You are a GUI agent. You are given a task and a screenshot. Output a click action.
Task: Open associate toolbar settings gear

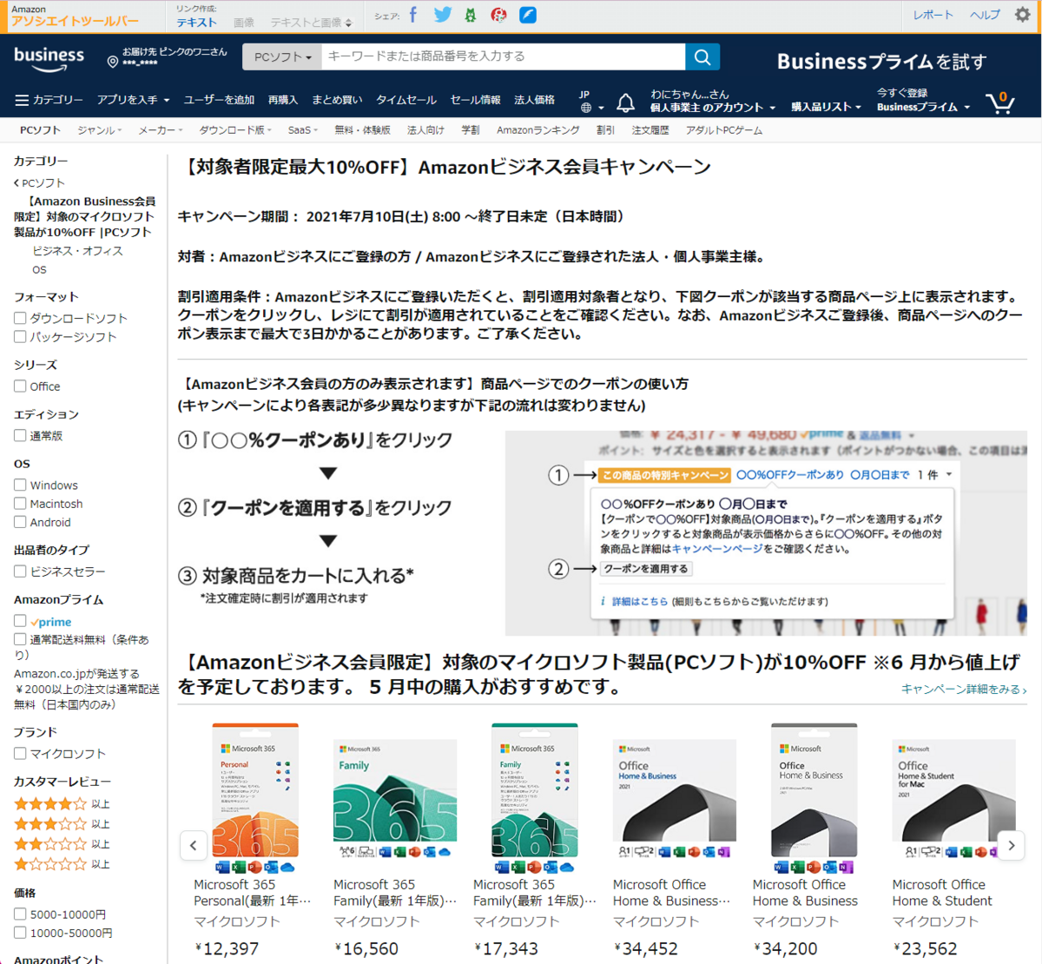(1022, 15)
